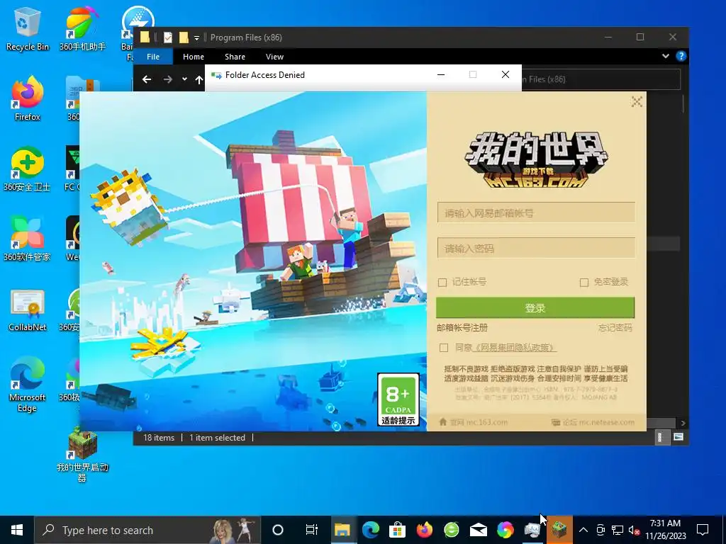This screenshot has width=726, height=544.
Task: Tick the 同意 privacy policy checkbox
Action: [x=444, y=347]
